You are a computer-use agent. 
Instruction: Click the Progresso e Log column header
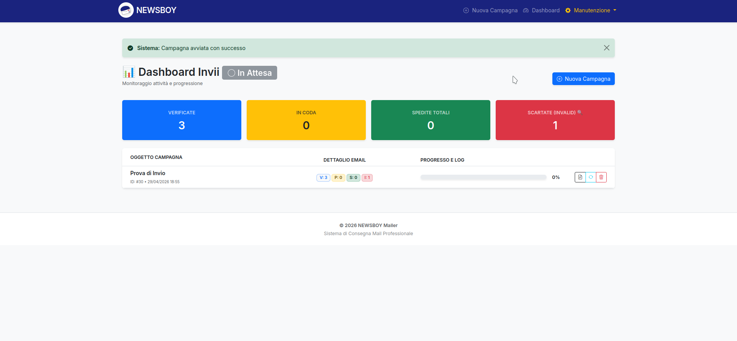coord(442,160)
